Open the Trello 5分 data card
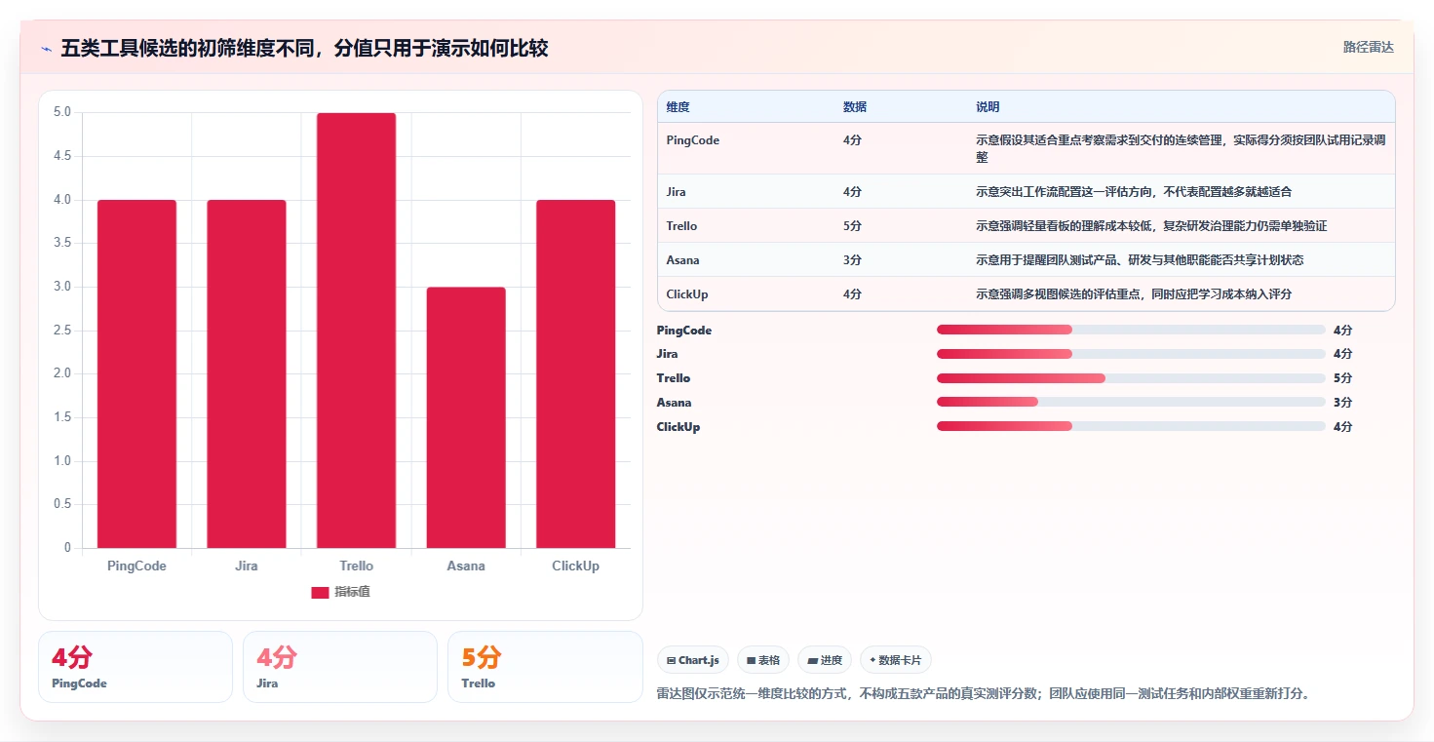This screenshot has height=742, width=1434. [x=545, y=667]
